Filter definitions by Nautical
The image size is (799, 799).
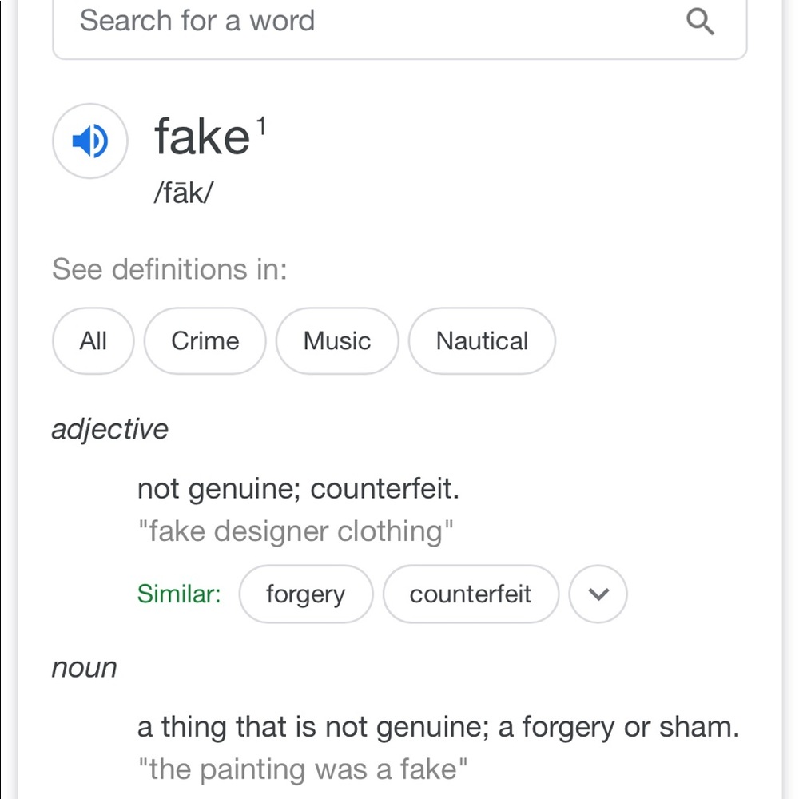pyautogui.click(x=482, y=341)
